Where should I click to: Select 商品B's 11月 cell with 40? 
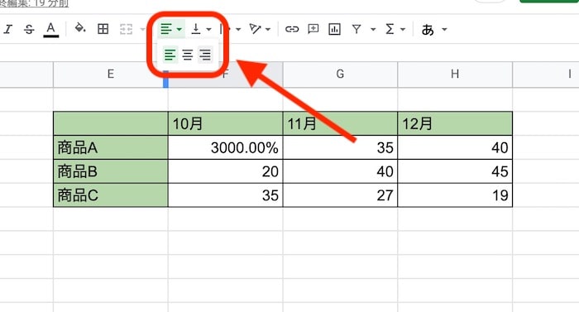tap(340, 171)
